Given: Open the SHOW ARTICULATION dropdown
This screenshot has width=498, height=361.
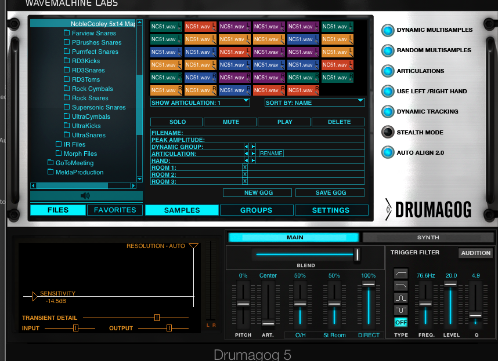Looking at the screenshot, I should (x=200, y=102).
